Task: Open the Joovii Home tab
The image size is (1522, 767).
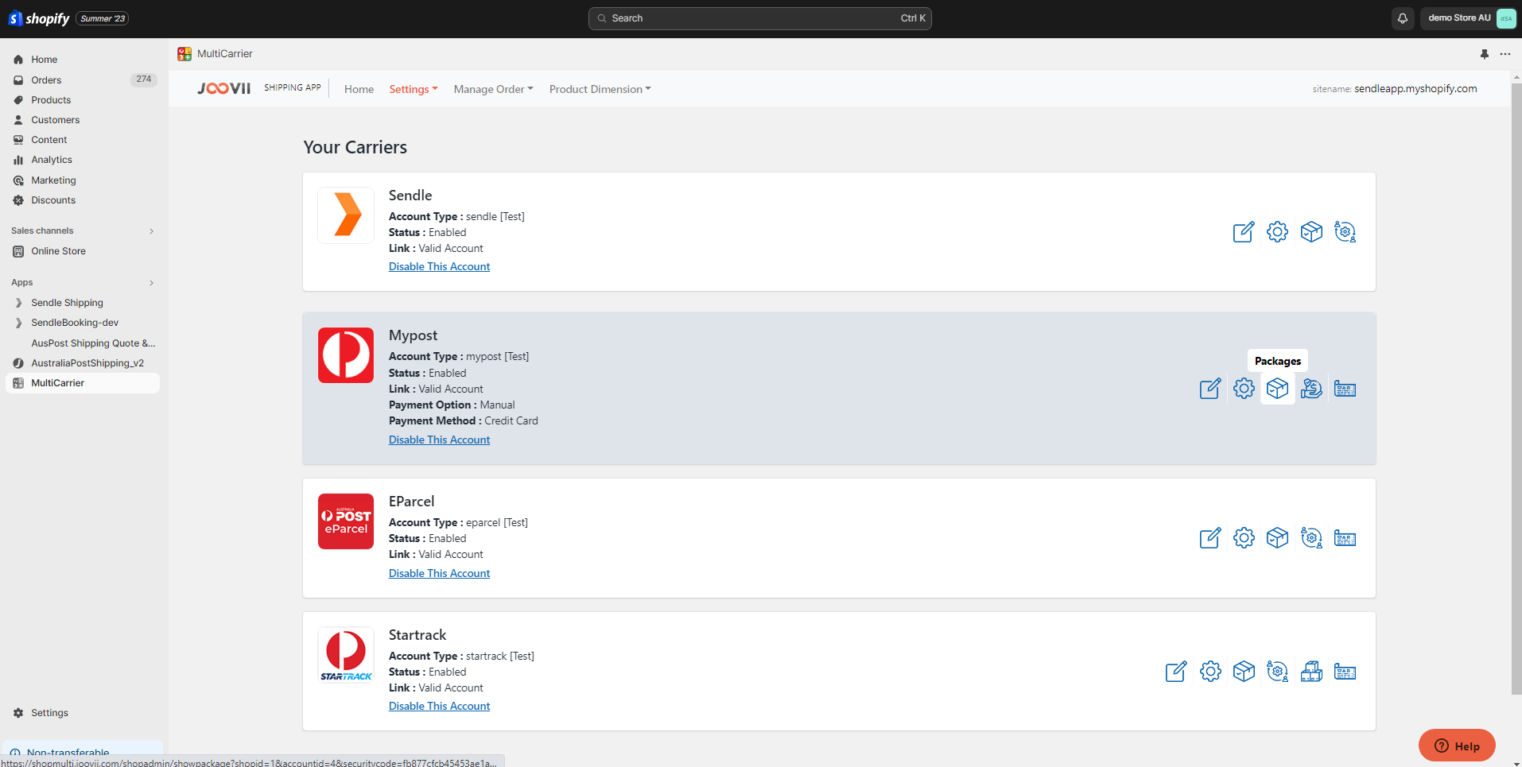Action: coord(359,89)
